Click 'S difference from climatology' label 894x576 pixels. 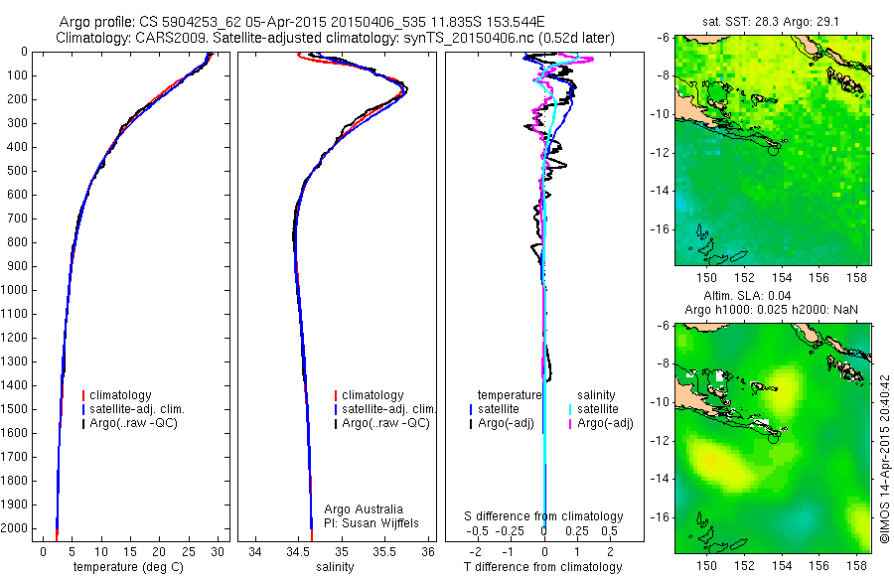coord(543,516)
